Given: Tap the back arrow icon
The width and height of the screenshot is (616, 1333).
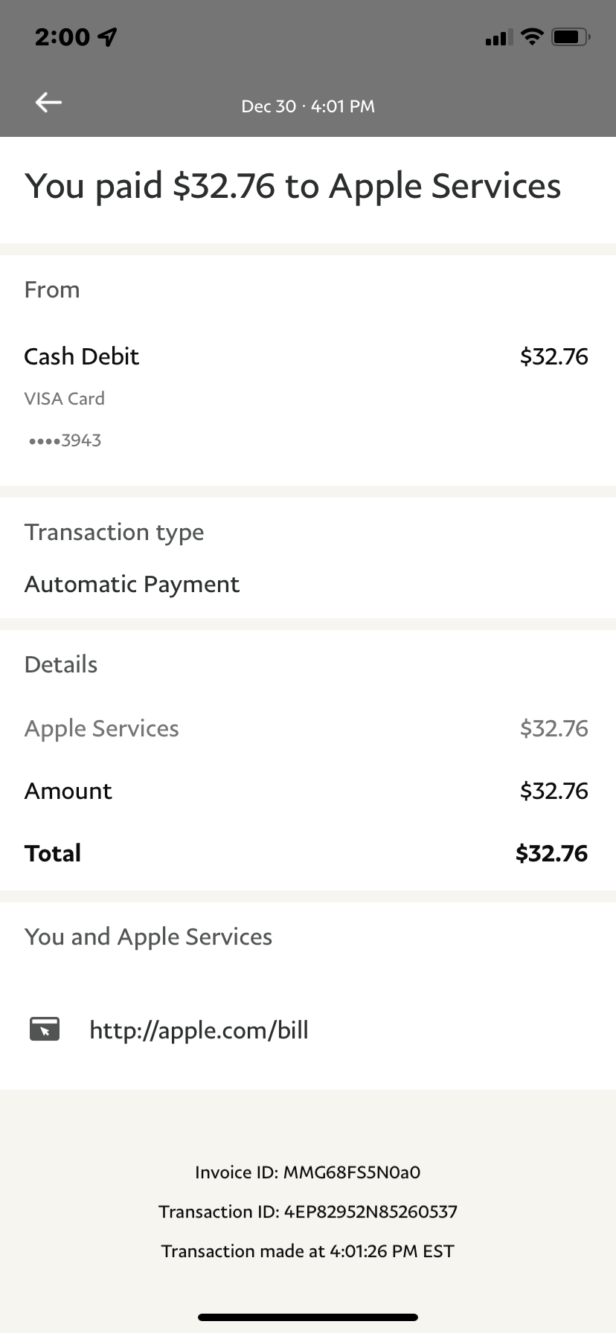Looking at the screenshot, I should (x=48, y=103).
